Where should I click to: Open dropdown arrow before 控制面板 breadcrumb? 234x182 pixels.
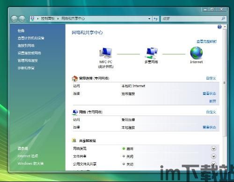click(37, 19)
